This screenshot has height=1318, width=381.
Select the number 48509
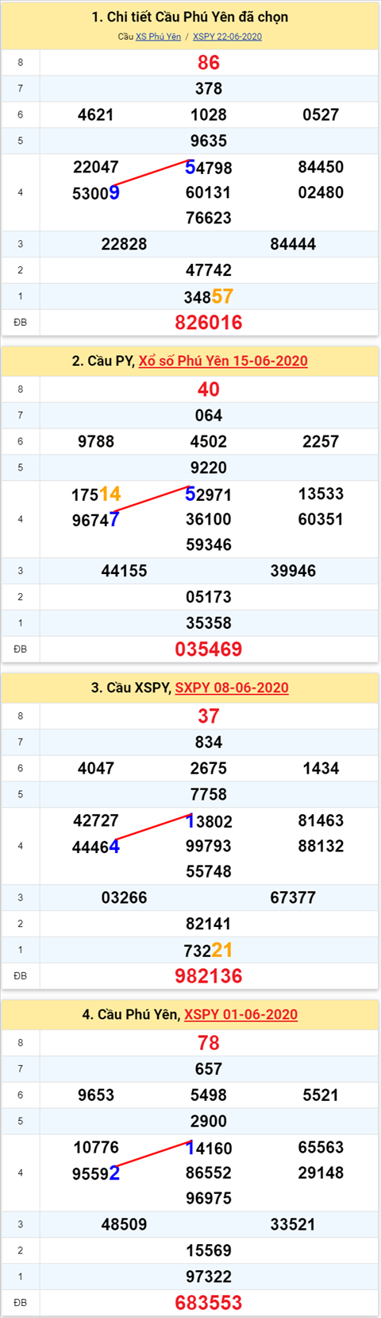[x=125, y=1225]
